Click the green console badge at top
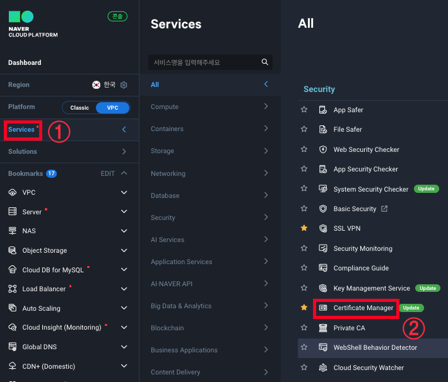448x382 pixels. [117, 16]
